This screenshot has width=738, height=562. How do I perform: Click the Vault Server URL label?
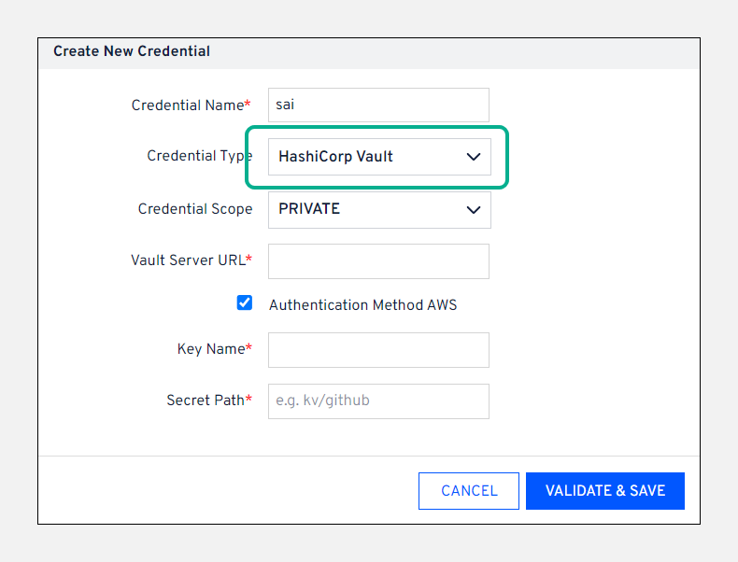[192, 260]
